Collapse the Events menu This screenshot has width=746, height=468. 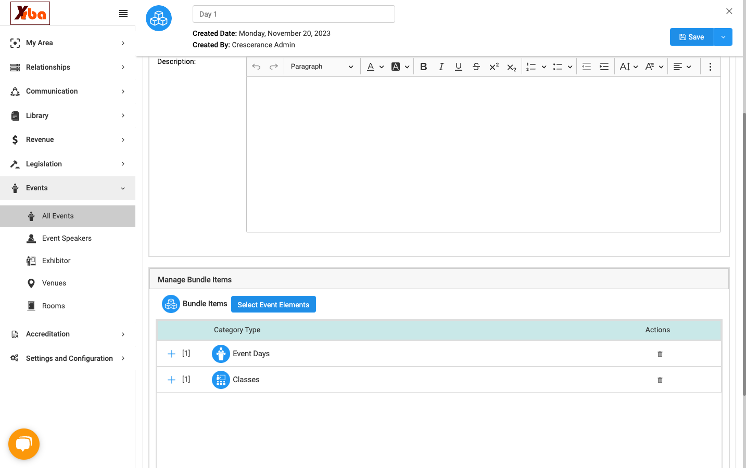pyautogui.click(x=68, y=188)
